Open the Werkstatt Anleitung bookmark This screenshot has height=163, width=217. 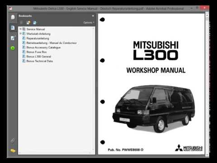click(x=38, y=34)
